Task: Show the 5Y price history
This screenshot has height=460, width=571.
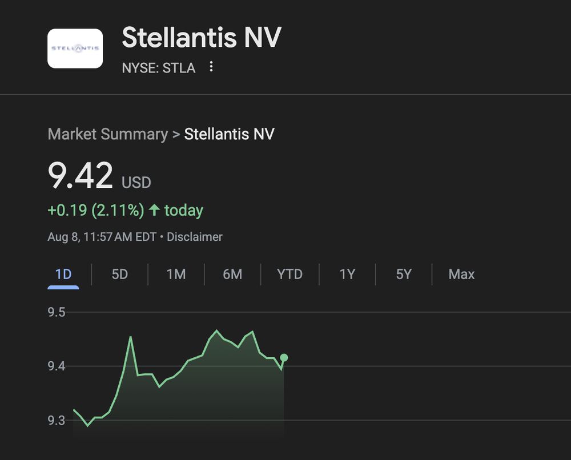Action: tap(404, 275)
